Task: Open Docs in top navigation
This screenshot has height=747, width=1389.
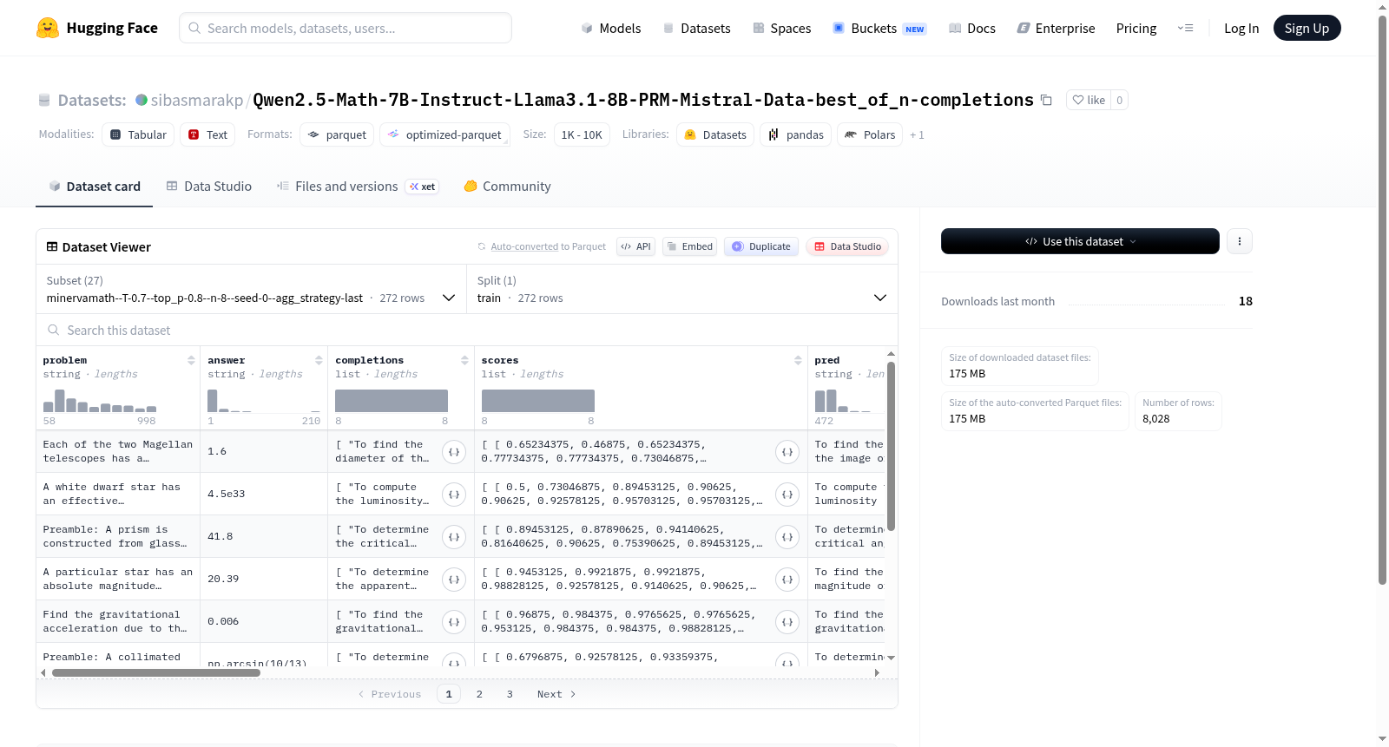Action: (x=971, y=29)
